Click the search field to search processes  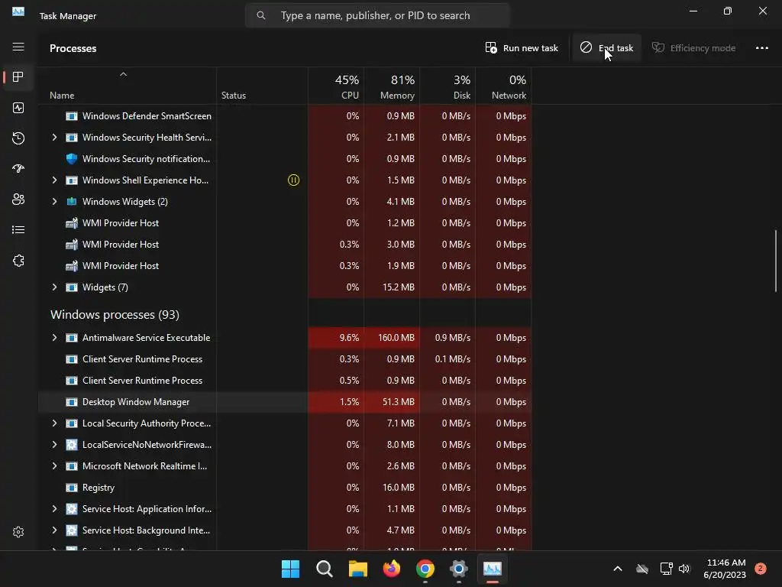point(377,15)
